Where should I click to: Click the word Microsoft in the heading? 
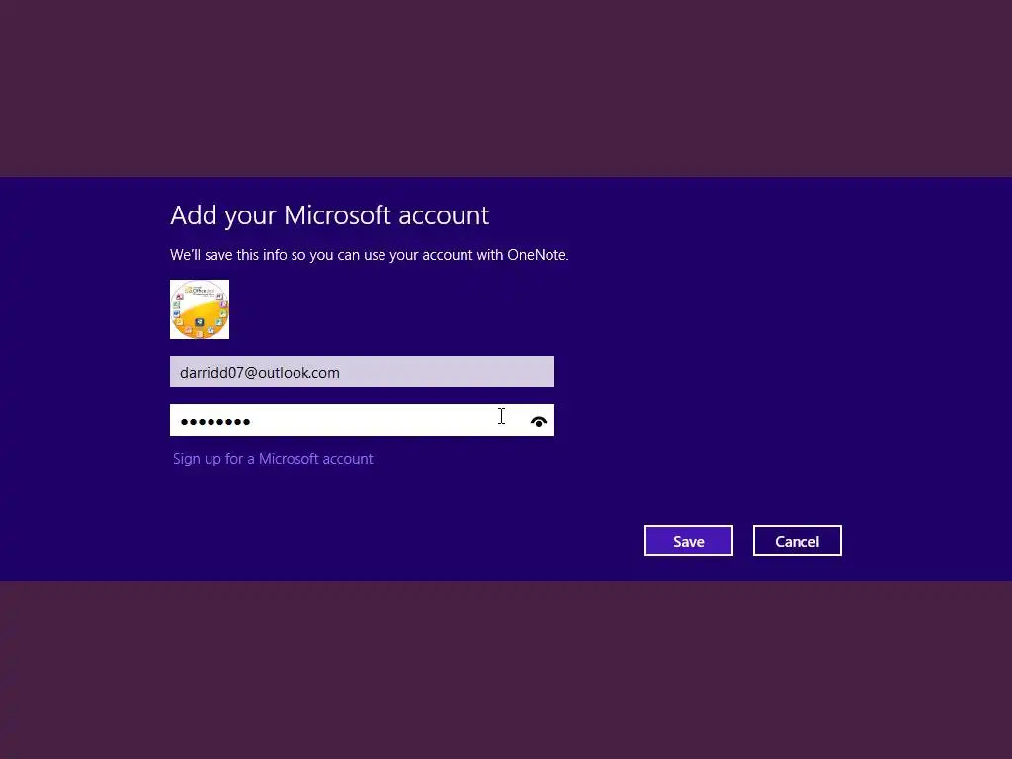point(337,214)
